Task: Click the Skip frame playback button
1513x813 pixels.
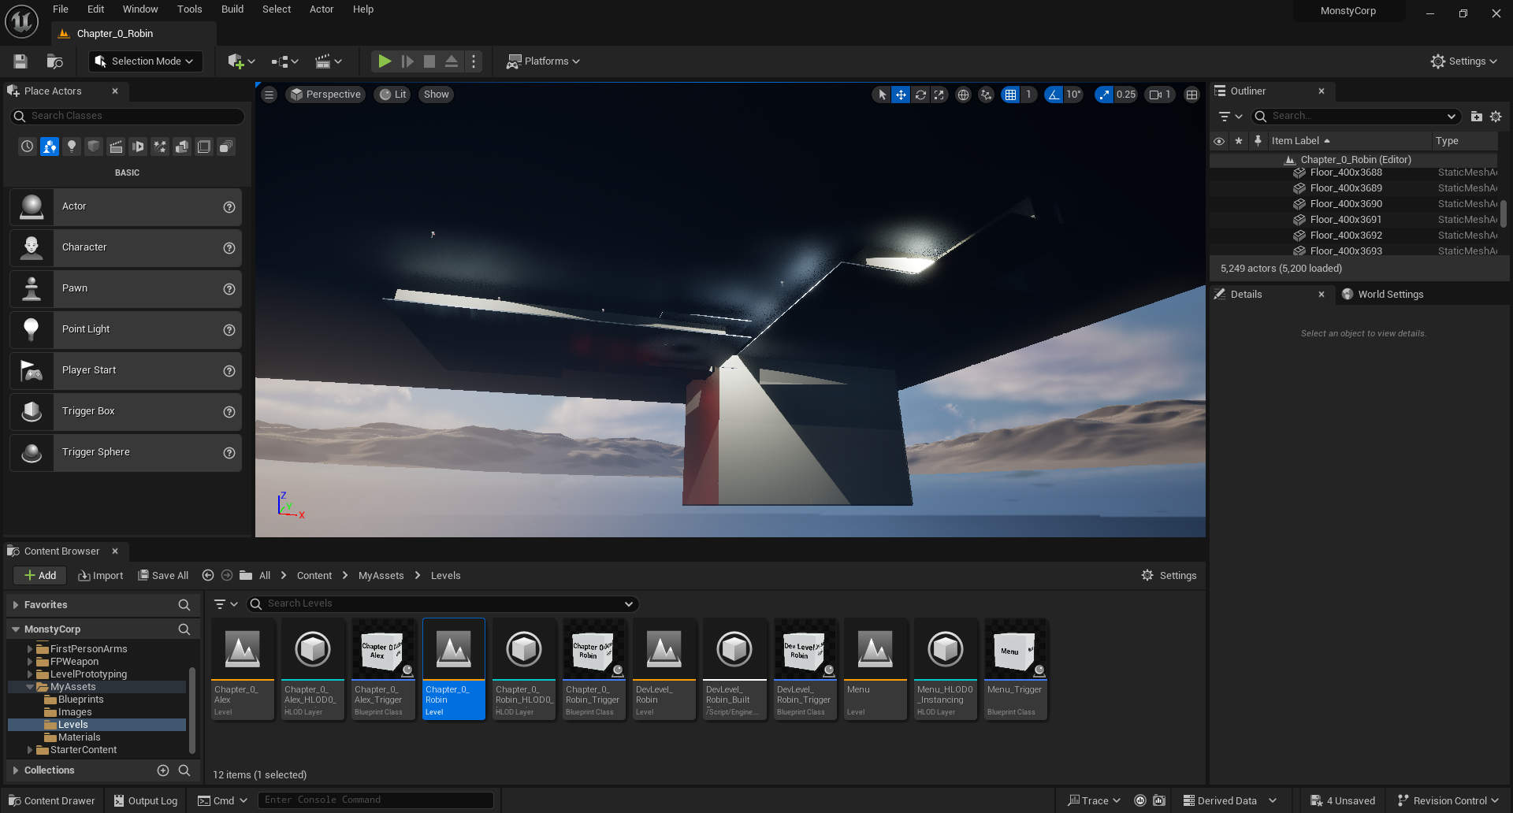Action: (x=407, y=61)
